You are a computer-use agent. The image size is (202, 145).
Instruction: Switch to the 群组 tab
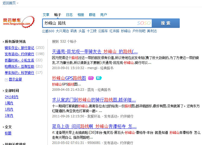coord(92,15)
